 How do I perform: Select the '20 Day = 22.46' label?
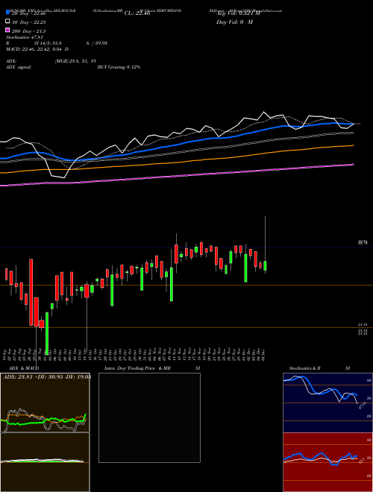click(x=28, y=13)
